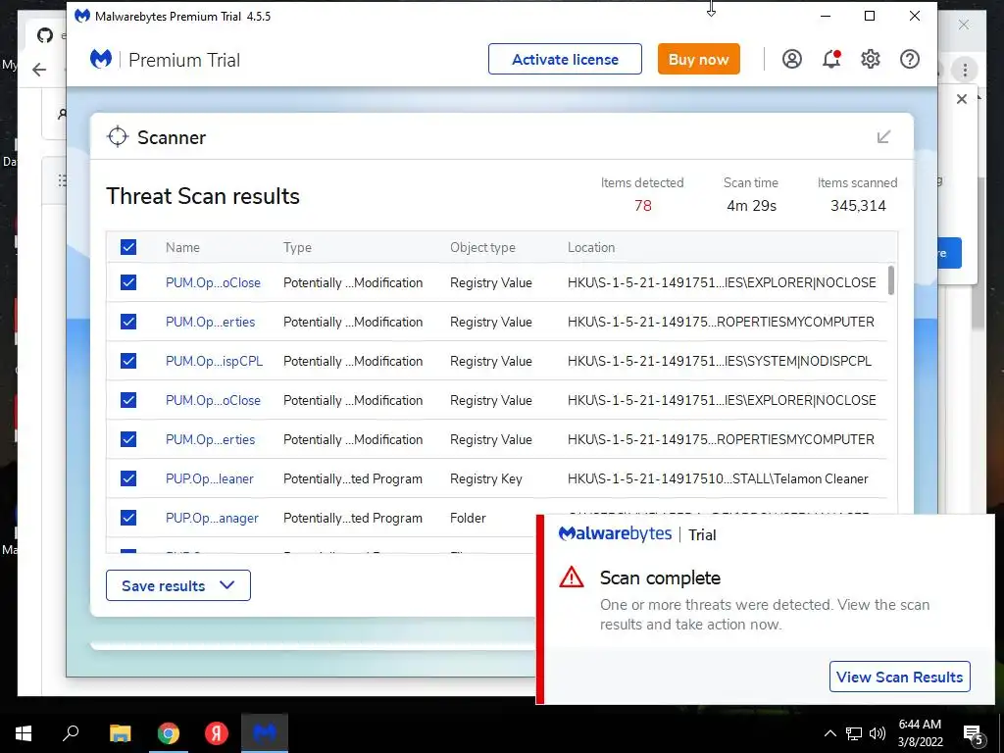Click View Scan Results button
The image size is (1004, 753).
[900, 677]
